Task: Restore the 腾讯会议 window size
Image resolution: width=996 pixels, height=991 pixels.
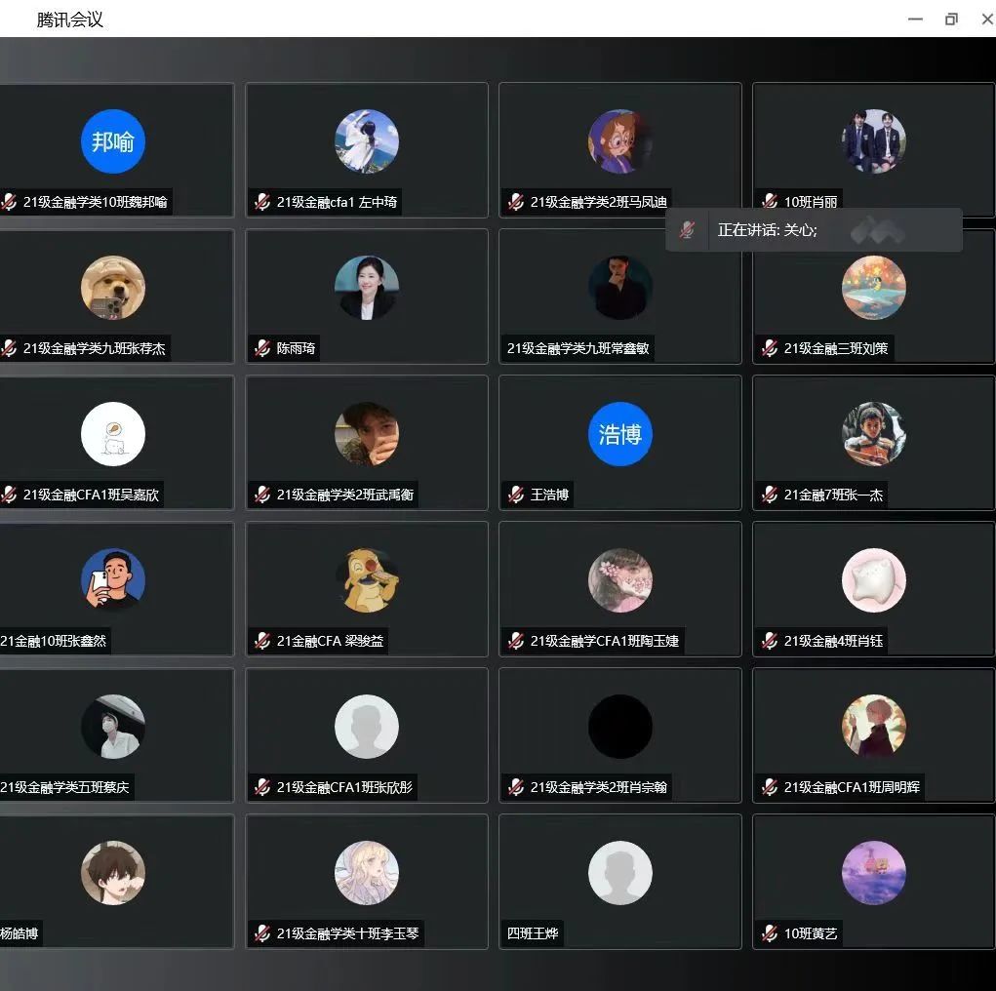Action: pyautogui.click(x=951, y=20)
